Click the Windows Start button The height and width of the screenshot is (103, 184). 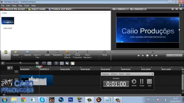coord(4,100)
